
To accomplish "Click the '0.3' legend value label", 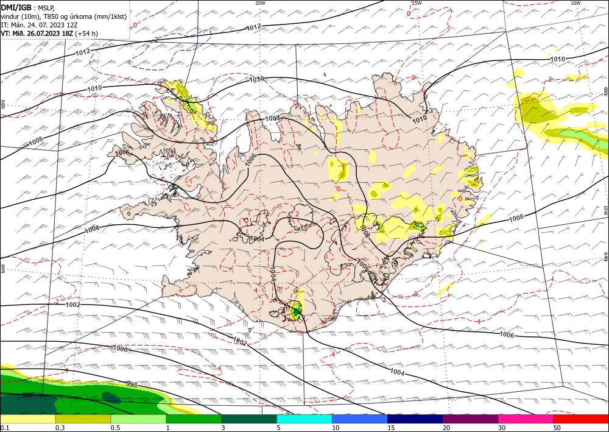I will (60, 428).
